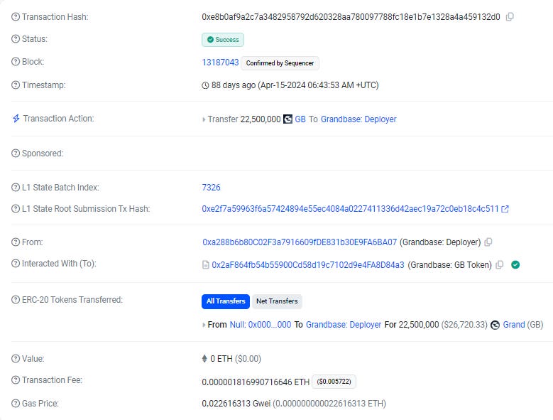The height and width of the screenshot is (420, 553).
Task: Click the Gas Price value 0.022616313 Gwei
Action: pyautogui.click(x=236, y=404)
